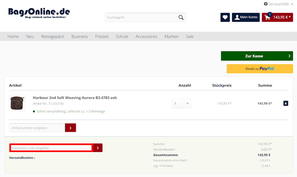Viewport: 297px width, 177px height.
Task: Click the '120,97 €' net total value
Action: tap(265, 160)
